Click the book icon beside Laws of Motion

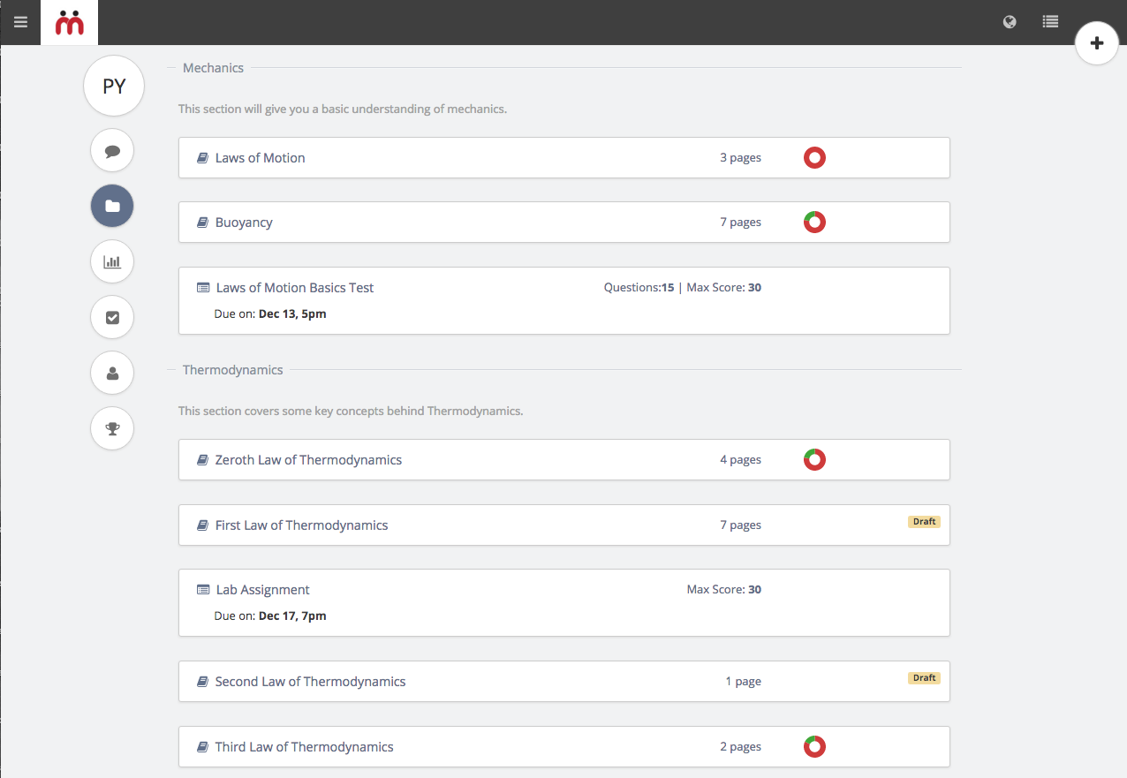click(x=202, y=158)
